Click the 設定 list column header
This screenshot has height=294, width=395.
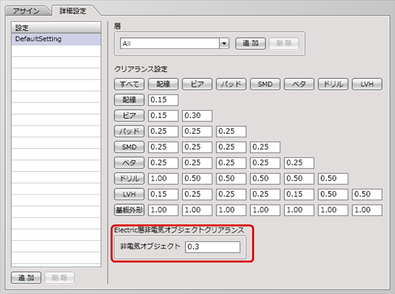coord(56,28)
